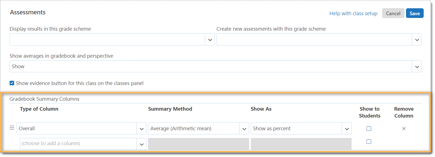Enable Show to Students for Overall column
The width and height of the screenshot is (435, 157).
[x=369, y=129]
